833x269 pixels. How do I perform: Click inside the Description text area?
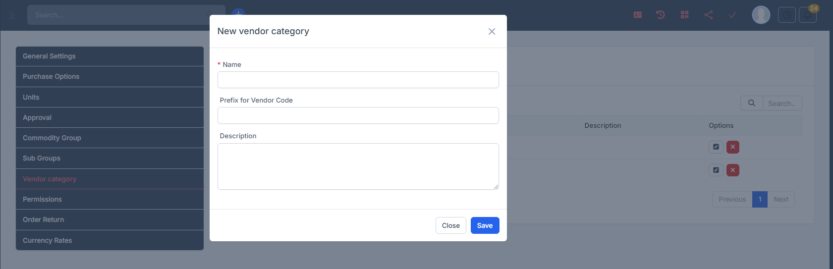pos(358,166)
